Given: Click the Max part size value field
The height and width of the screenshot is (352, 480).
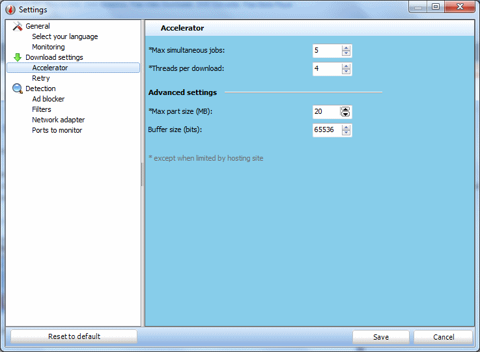Looking at the screenshot, I should click(326, 112).
